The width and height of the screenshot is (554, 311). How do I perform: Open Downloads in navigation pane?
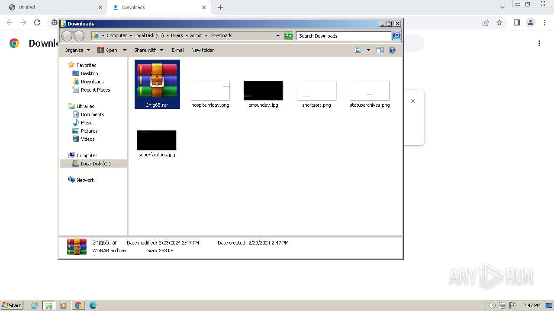click(x=92, y=82)
